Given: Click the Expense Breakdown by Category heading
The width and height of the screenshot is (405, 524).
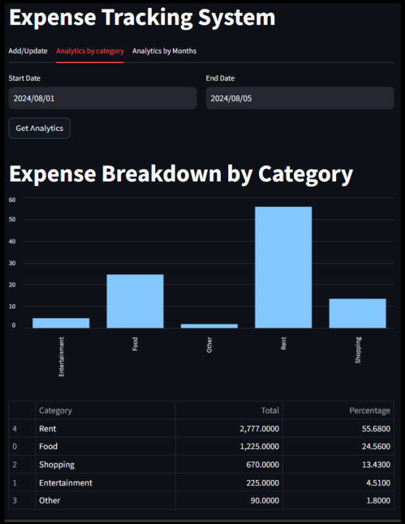Looking at the screenshot, I should (x=181, y=174).
